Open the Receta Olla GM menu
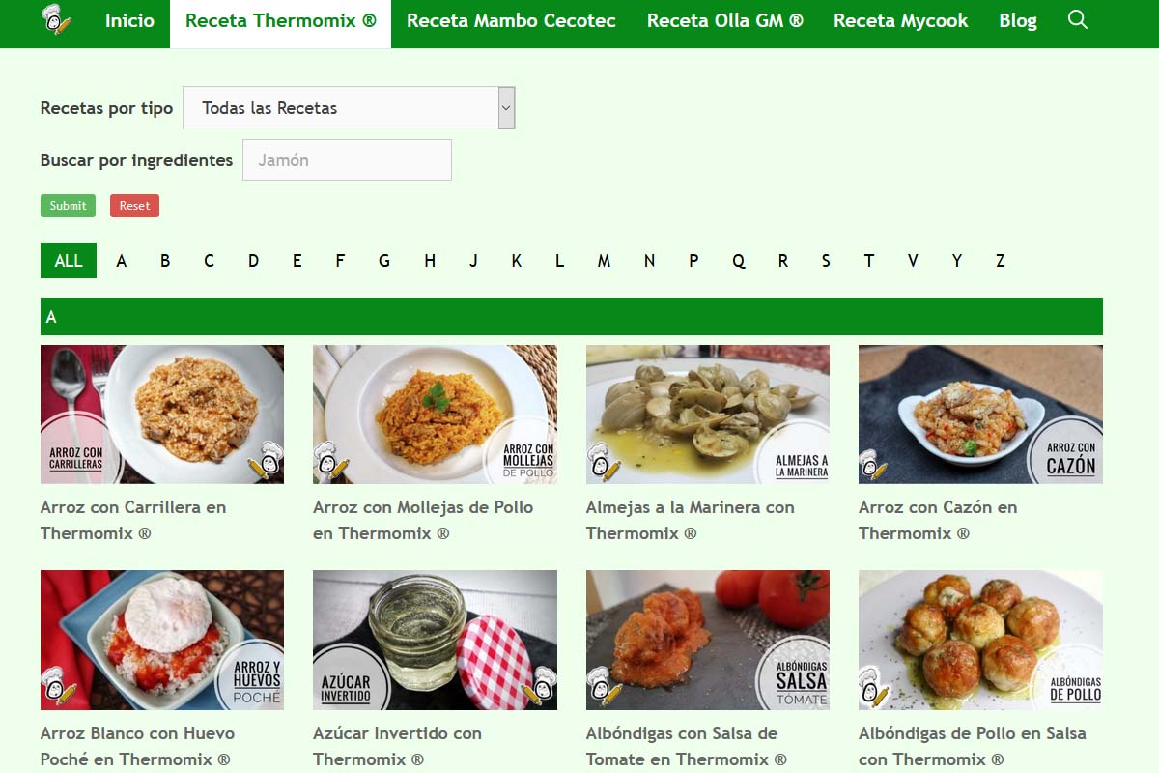1159x773 pixels. click(725, 20)
